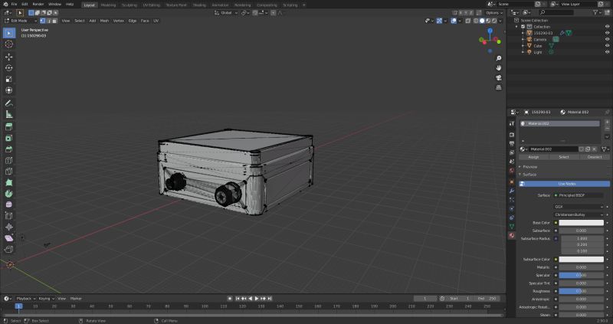The image size is (613, 324).
Task: Pick the Extrude Region tool
Action: coord(8,126)
